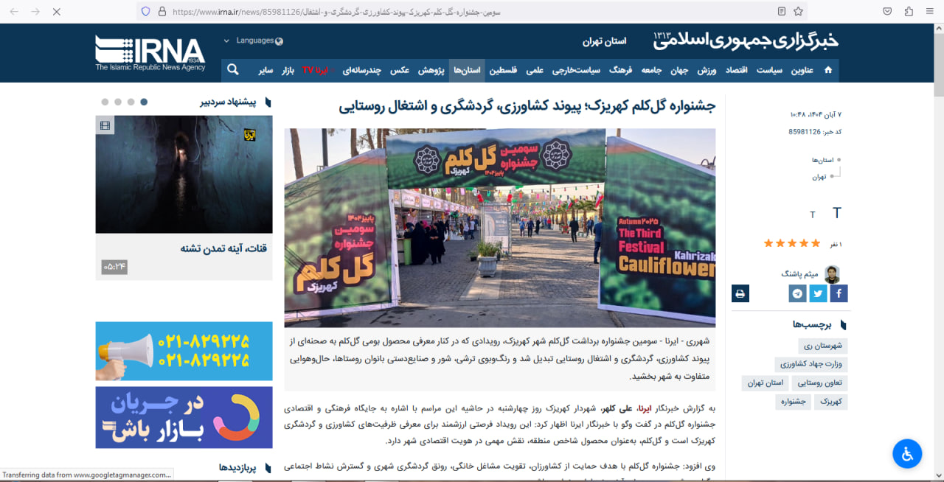Screen dimensions: 944x482
Task: Share the article on Facebook
Action: point(839,293)
